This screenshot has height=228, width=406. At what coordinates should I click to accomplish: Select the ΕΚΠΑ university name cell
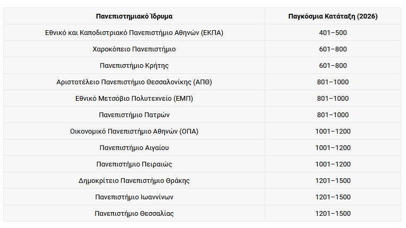(x=134, y=32)
